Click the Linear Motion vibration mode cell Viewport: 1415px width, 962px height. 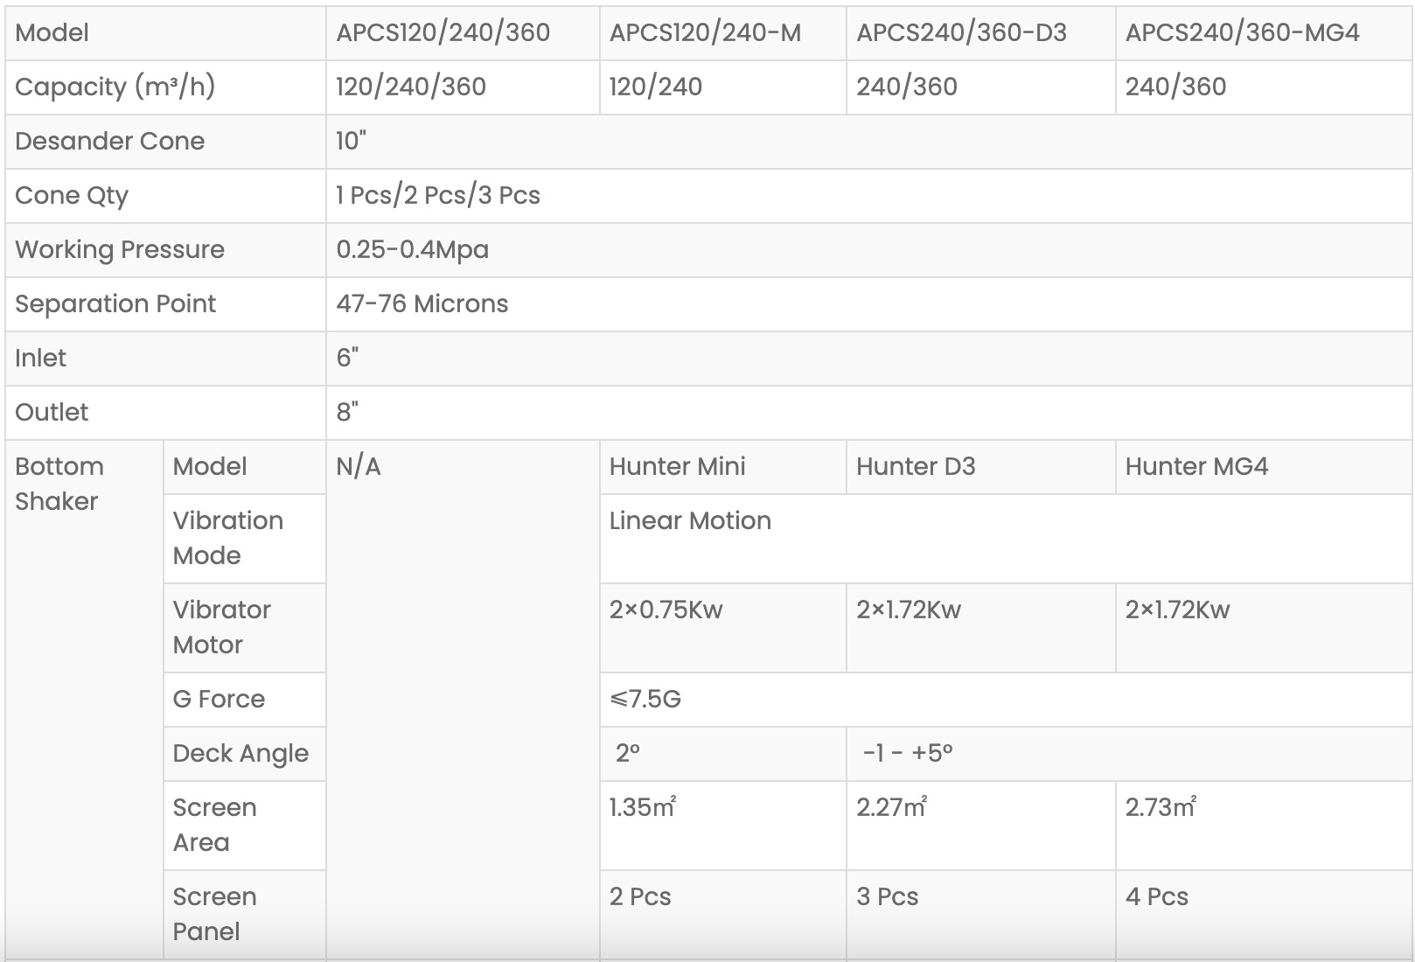coord(690,520)
